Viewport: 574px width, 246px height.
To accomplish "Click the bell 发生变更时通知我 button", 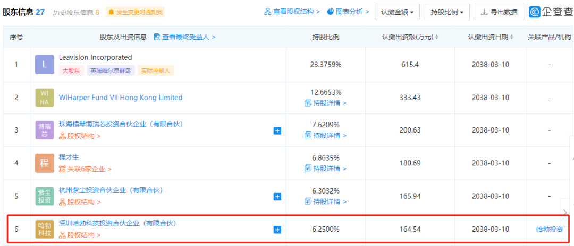I will (x=136, y=12).
